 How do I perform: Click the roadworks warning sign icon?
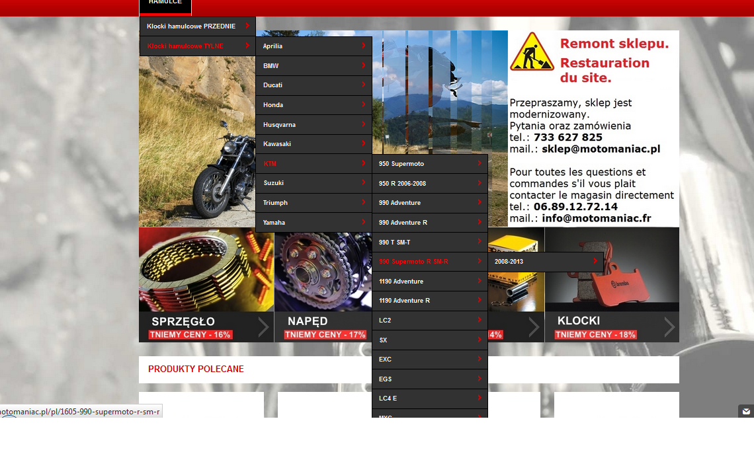point(532,52)
